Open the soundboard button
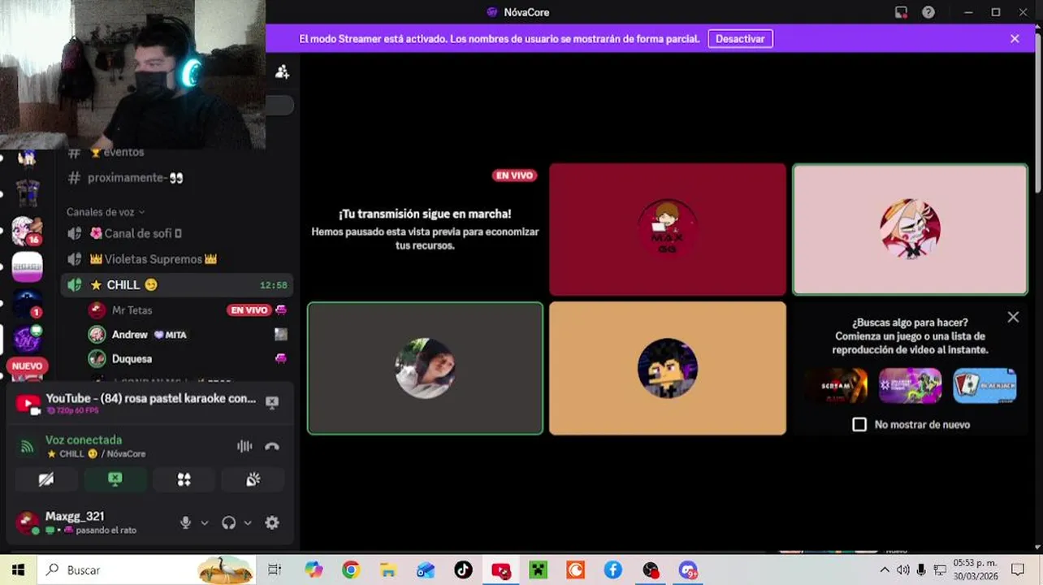This screenshot has width=1043, height=585. pyautogui.click(x=253, y=479)
